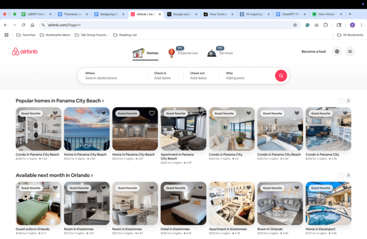Click Become a host
The height and width of the screenshot is (239, 367).
click(313, 52)
